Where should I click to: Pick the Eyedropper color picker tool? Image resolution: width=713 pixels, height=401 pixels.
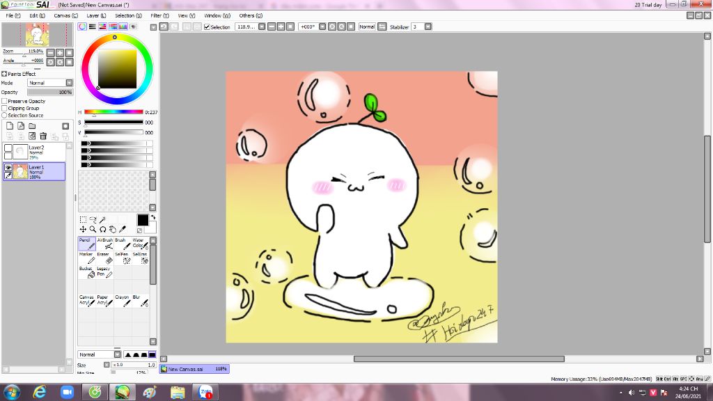[123, 230]
